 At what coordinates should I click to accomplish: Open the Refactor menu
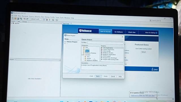38,17
